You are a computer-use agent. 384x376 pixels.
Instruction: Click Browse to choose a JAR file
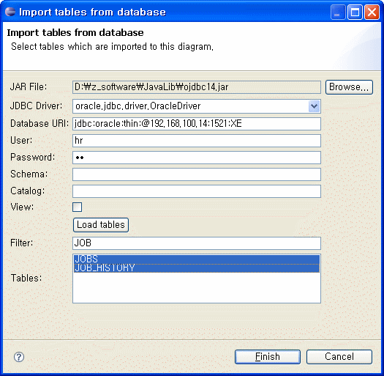(x=349, y=87)
